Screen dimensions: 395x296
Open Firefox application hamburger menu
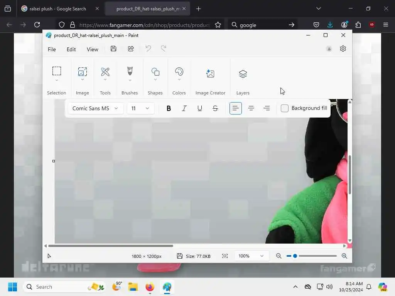pyautogui.click(x=386, y=25)
